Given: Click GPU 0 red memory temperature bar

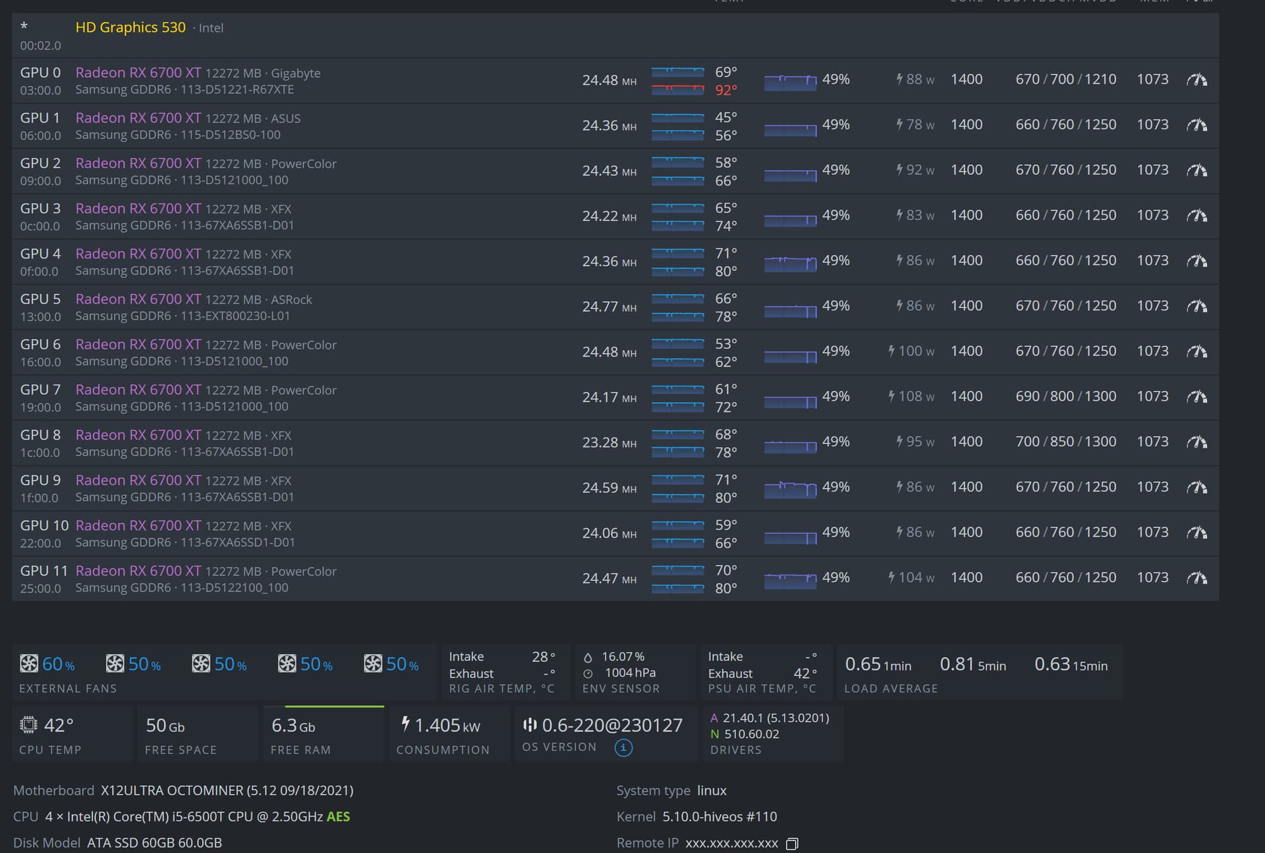Looking at the screenshot, I should [x=677, y=90].
